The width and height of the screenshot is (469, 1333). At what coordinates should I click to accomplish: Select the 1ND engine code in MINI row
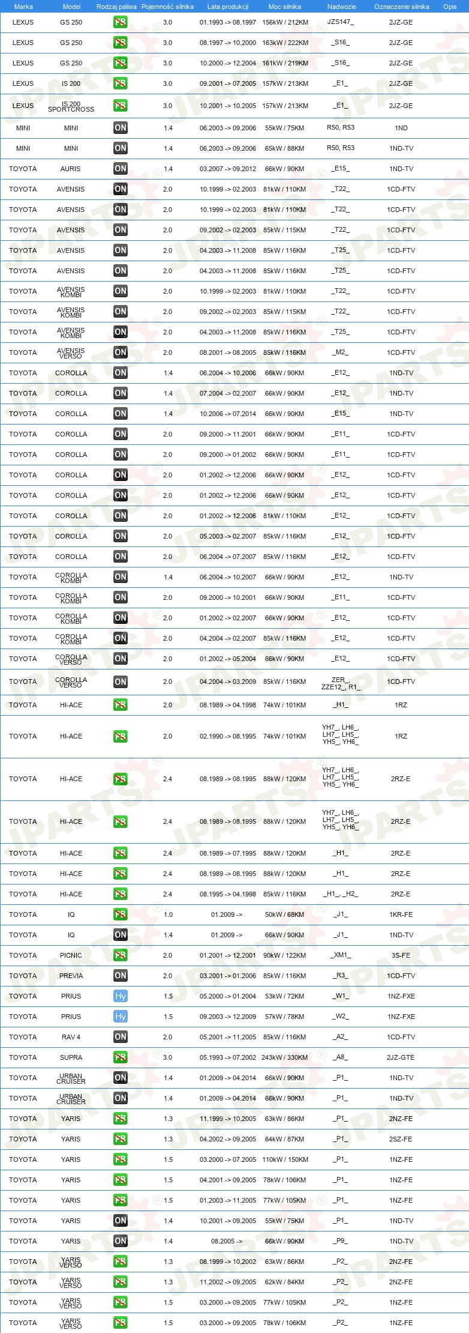coord(401,128)
